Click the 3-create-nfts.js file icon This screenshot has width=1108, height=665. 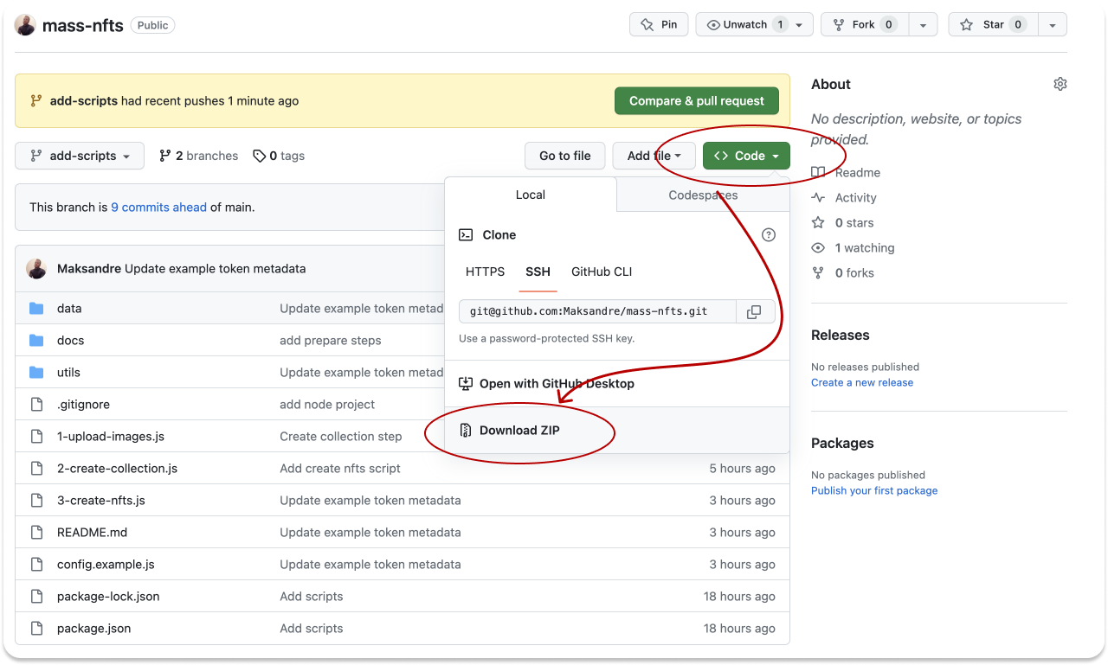[x=36, y=501]
